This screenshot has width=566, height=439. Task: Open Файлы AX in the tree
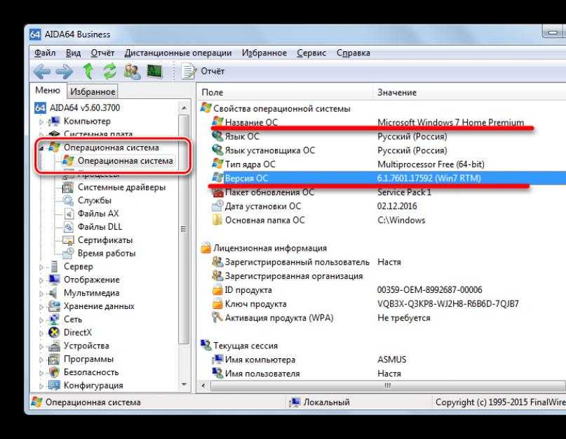coord(98,214)
